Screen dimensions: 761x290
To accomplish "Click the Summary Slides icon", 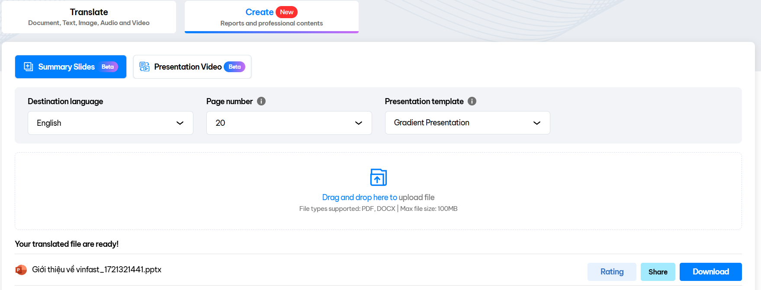I will tap(29, 67).
